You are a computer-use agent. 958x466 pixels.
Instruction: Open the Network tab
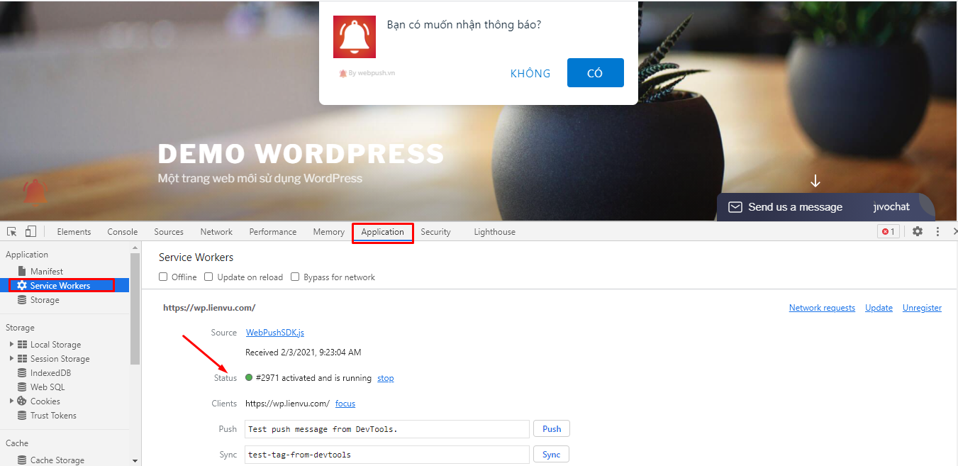pyautogui.click(x=216, y=232)
